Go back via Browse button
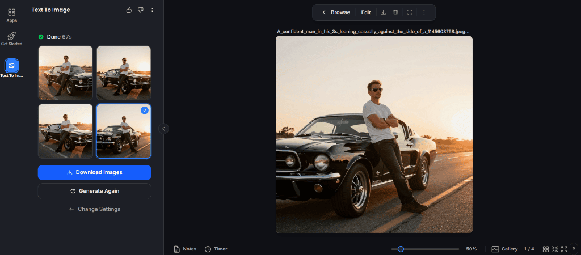This screenshot has height=255, width=581. point(336,12)
